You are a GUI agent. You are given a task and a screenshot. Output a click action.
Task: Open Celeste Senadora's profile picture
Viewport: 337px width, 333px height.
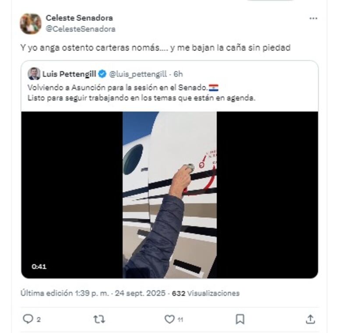pos(31,23)
